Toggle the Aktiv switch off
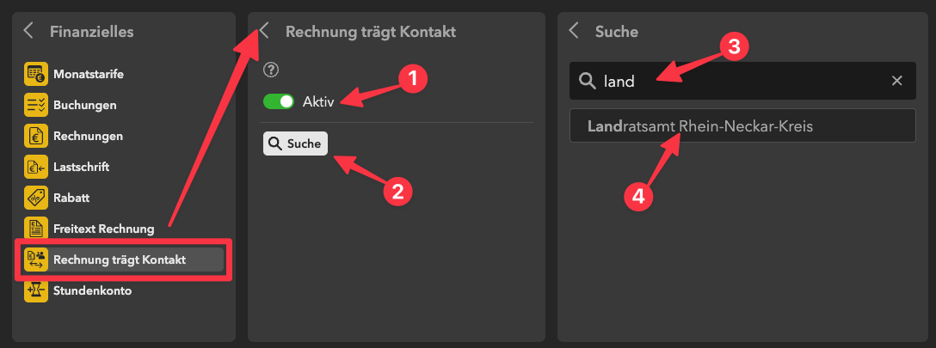 pyautogui.click(x=279, y=101)
